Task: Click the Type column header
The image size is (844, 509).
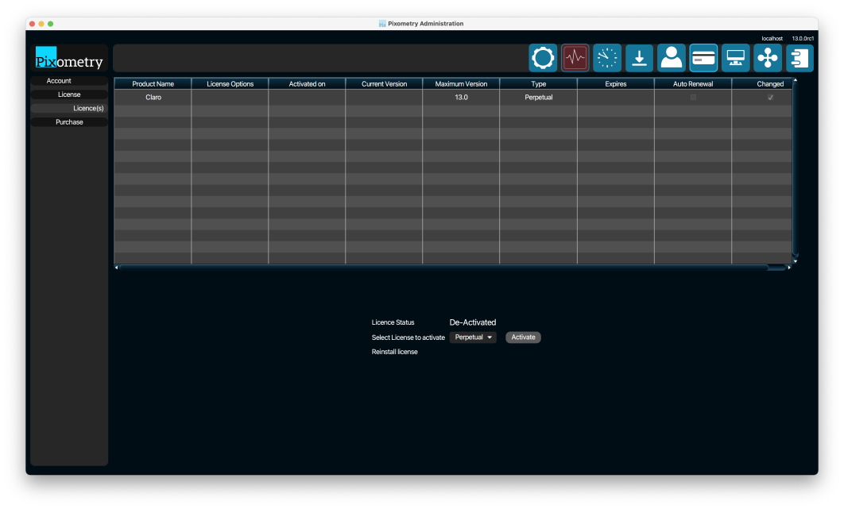Action: (x=538, y=84)
